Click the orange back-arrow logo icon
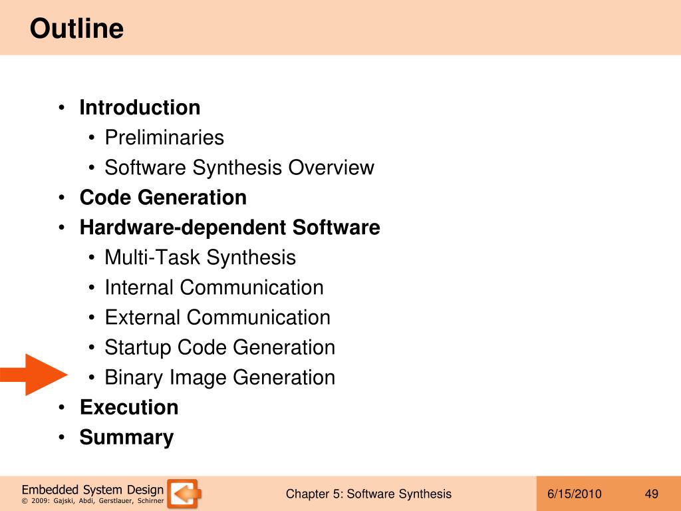This screenshot has height=511, width=681. point(185,494)
